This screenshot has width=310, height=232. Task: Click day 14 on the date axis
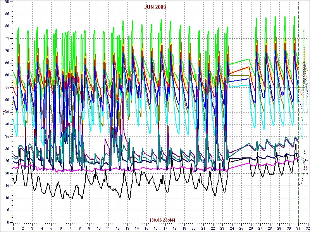pos(137,228)
